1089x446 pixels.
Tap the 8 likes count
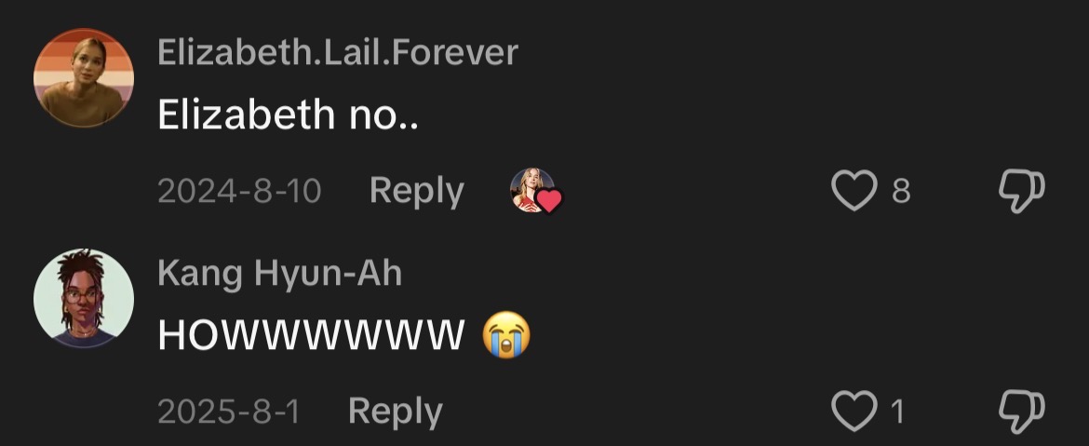901,190
